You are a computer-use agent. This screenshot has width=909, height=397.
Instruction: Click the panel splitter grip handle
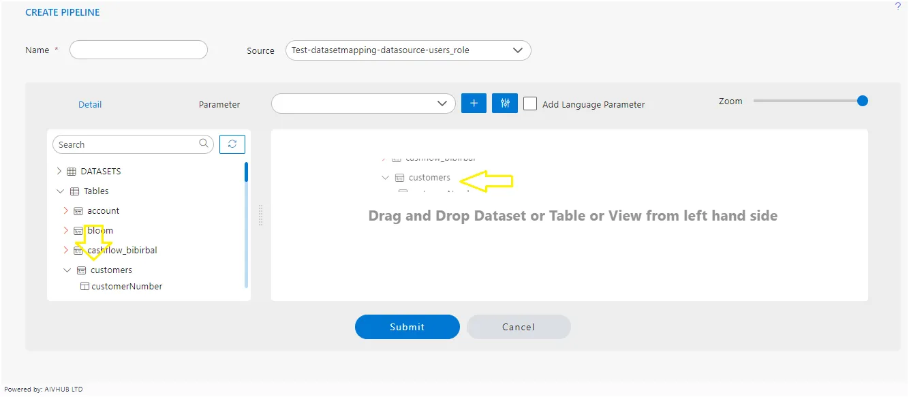(x=260, y=215)
